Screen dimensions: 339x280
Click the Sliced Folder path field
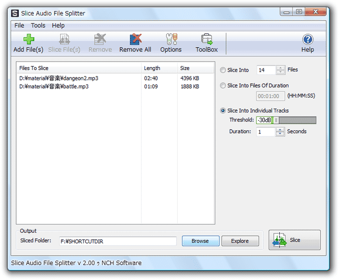118,241
